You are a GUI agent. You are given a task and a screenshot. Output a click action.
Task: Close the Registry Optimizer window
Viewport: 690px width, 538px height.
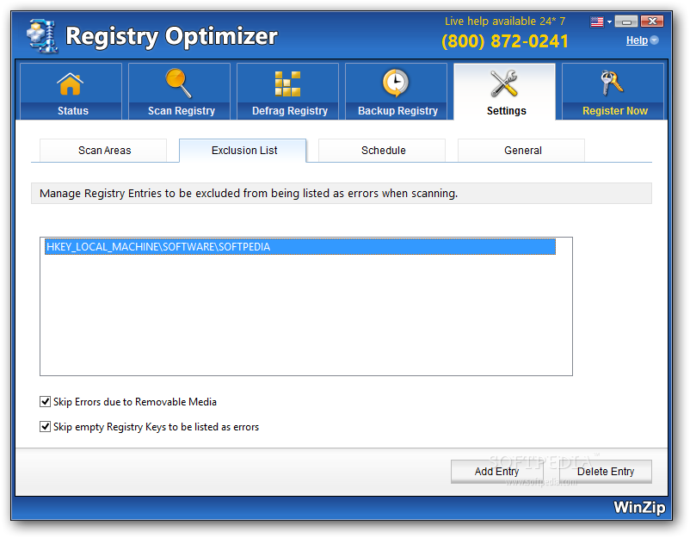(x=652, y=22)
